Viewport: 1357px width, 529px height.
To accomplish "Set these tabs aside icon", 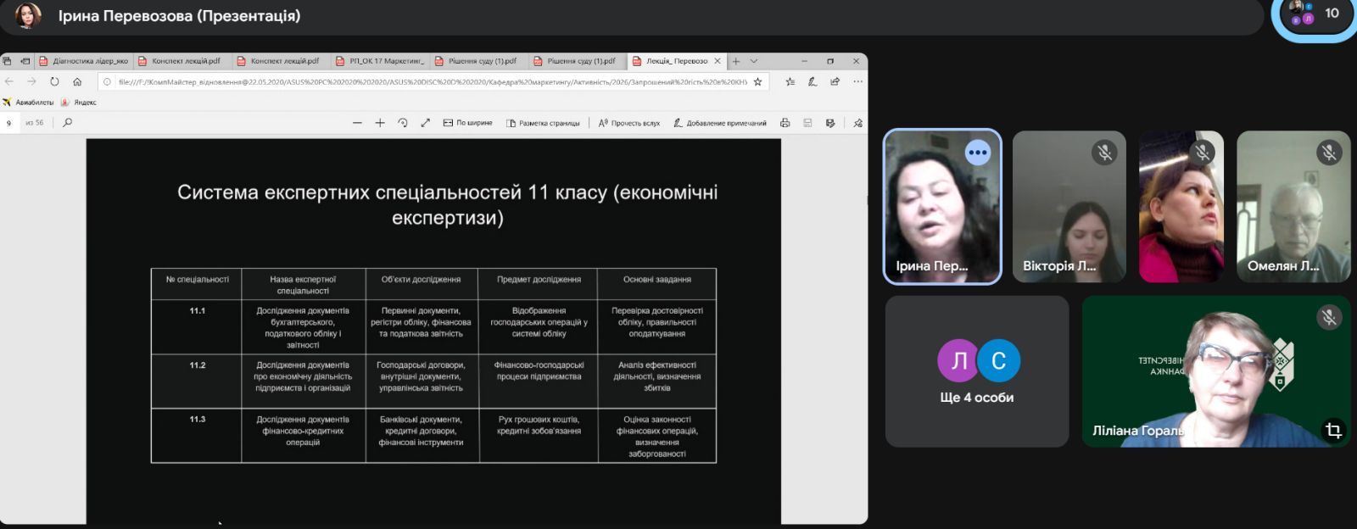I will (x=25, y=61).
